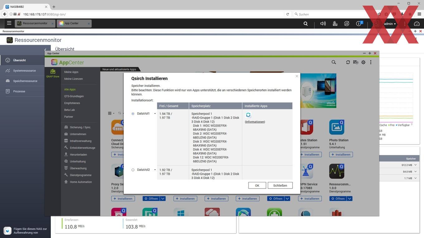The height and width of the screenshot is (238, 424).
Task: Open the Connect to Cloud Drive icon
Action: click(118, 127)
